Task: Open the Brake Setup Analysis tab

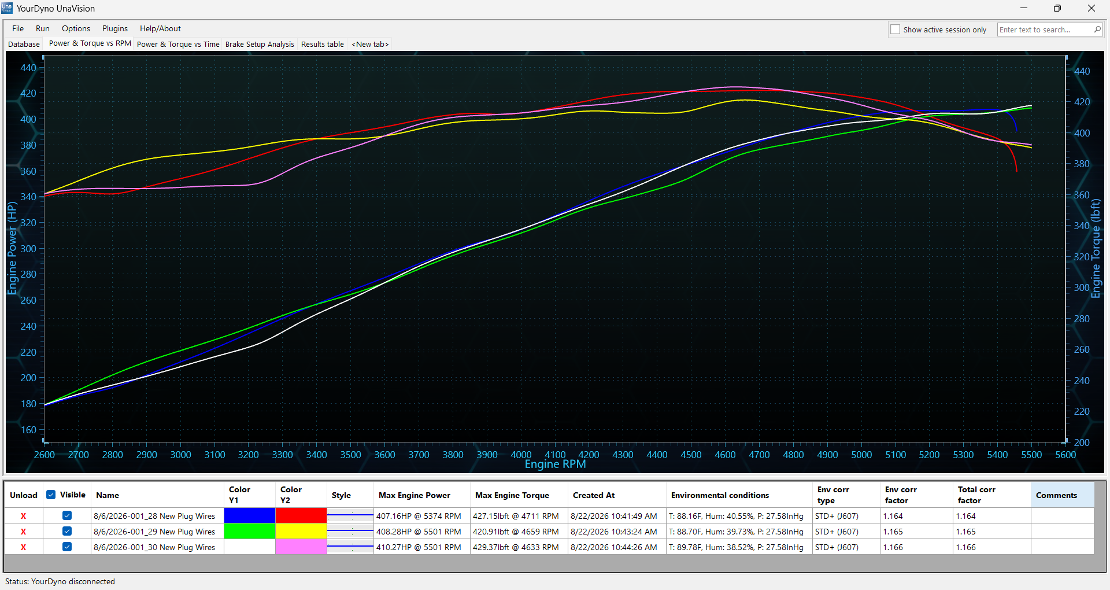Action: (x=260, y=44)
